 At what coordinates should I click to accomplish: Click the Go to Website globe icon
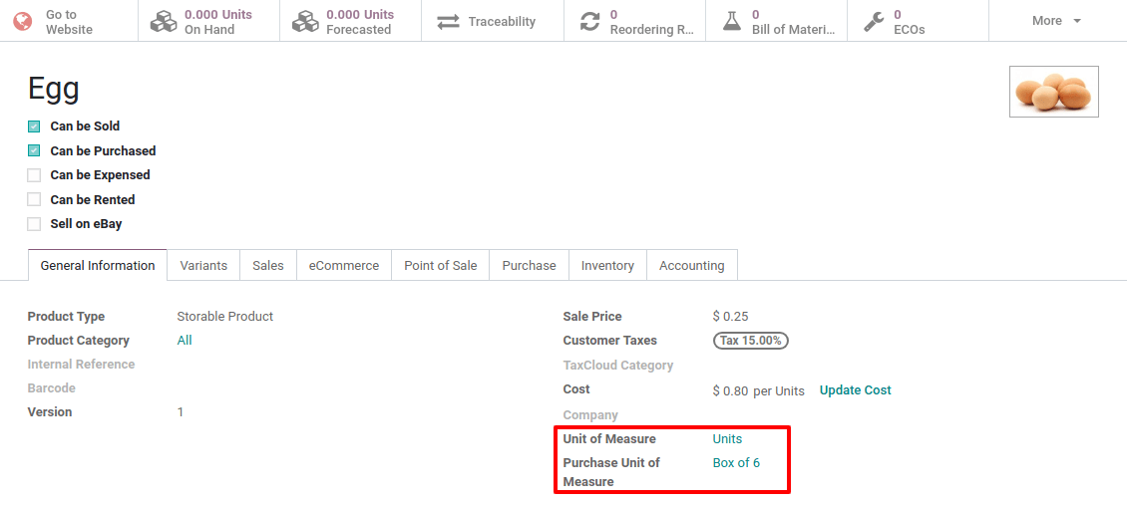(x=22, y=21)
